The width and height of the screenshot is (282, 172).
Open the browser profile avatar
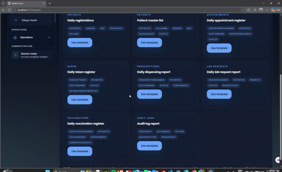(x=261, y=10)
